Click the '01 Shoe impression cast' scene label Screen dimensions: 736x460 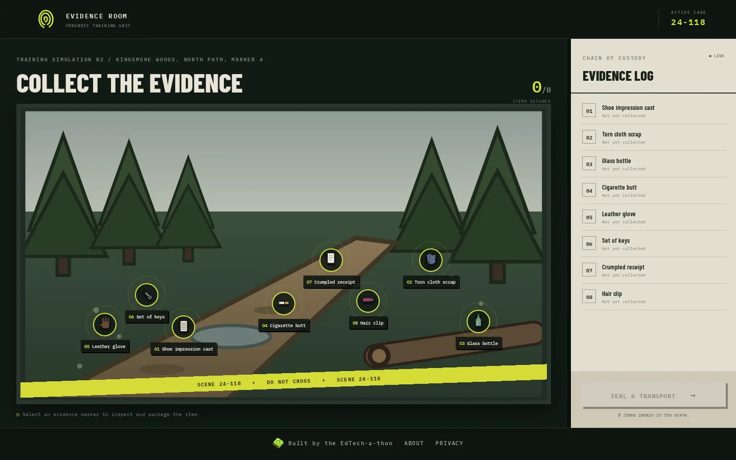pyautogui.click(x=183, y=349)
